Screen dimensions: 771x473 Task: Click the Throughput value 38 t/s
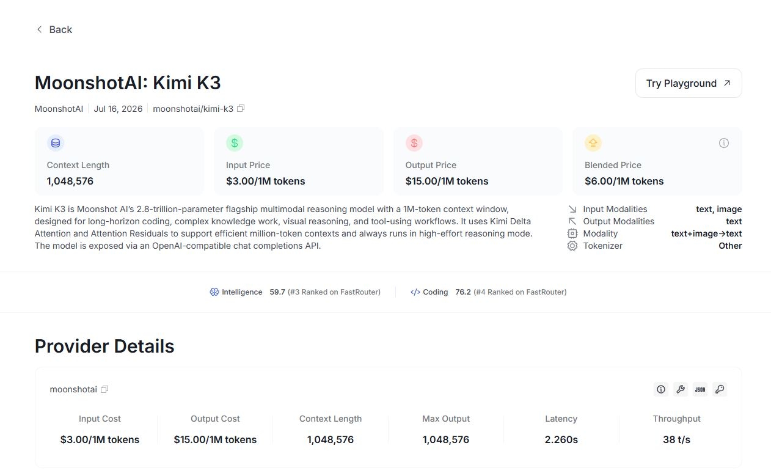[676, 439]
